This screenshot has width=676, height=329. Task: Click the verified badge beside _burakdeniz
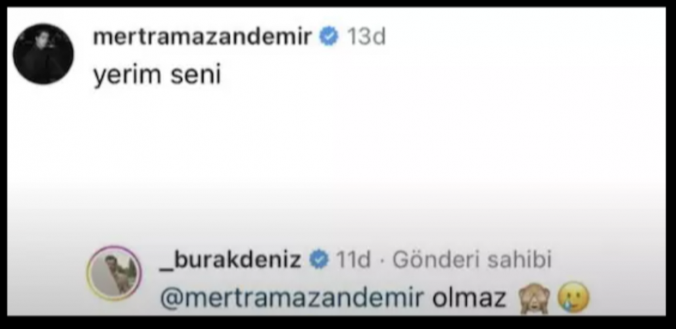[x=319, y=260]
